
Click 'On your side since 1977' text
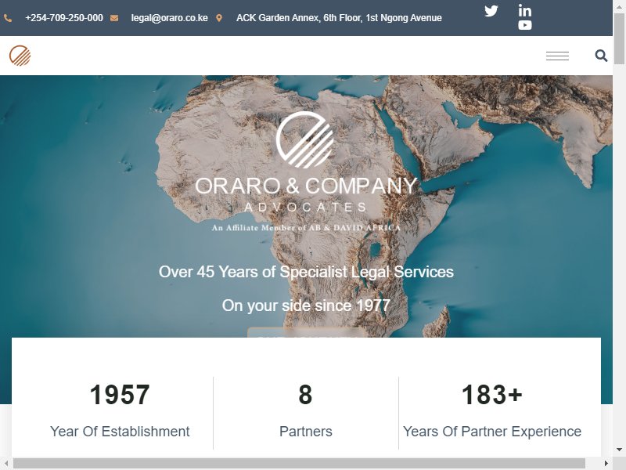click(306, 305)
